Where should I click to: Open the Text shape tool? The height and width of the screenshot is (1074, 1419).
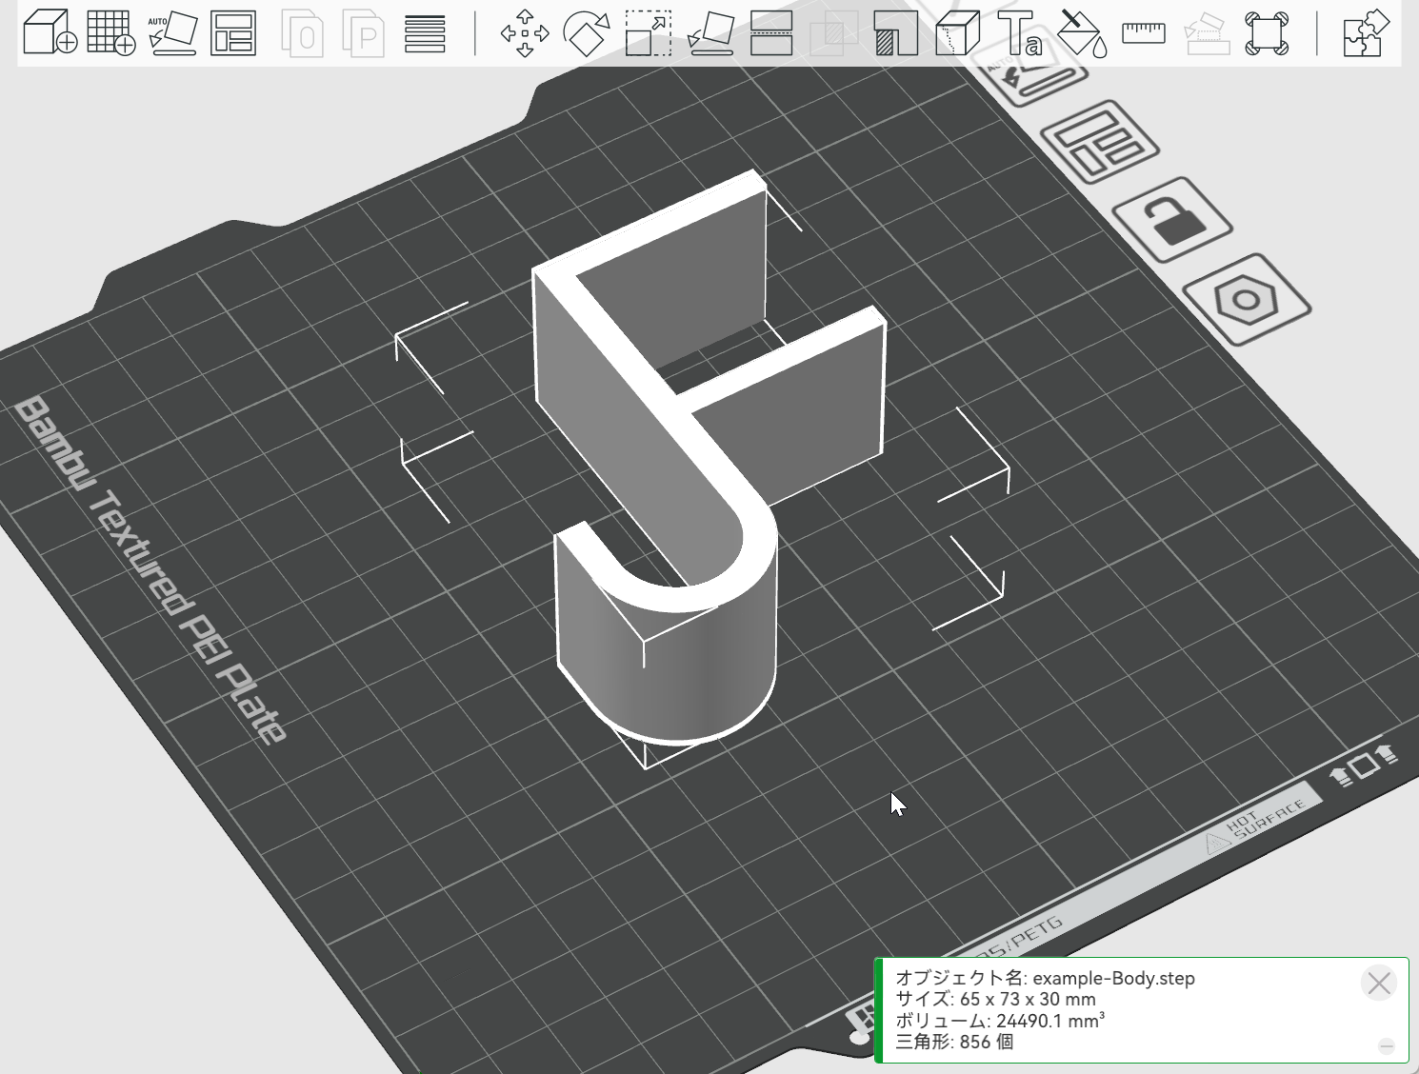(x=1019, y=33)
